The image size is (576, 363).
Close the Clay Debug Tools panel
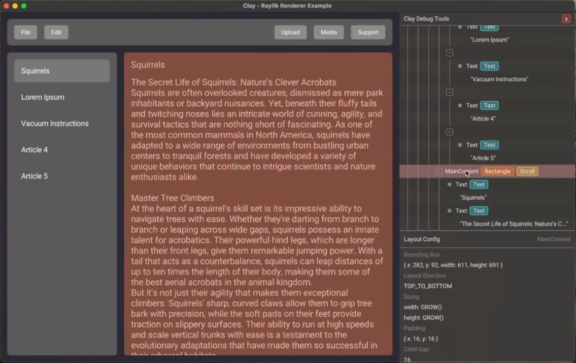(x=566, y=19)
